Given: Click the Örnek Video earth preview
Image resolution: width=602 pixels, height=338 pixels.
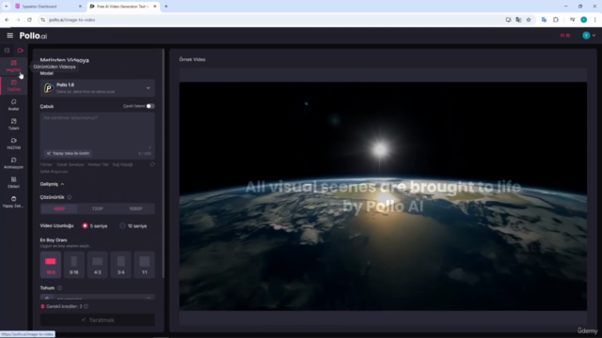Looking at the screenshot, I should [383, 196].
